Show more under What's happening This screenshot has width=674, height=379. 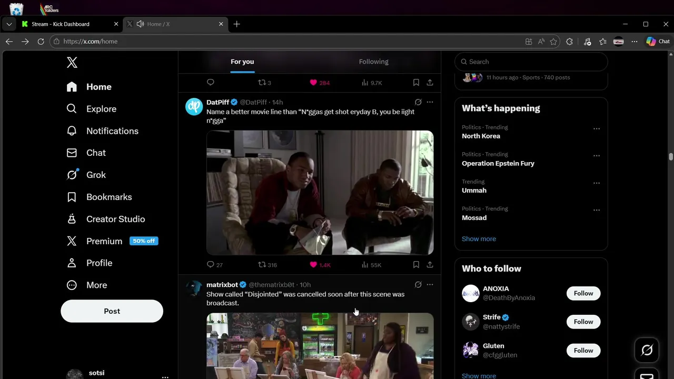tap(479, 239)
